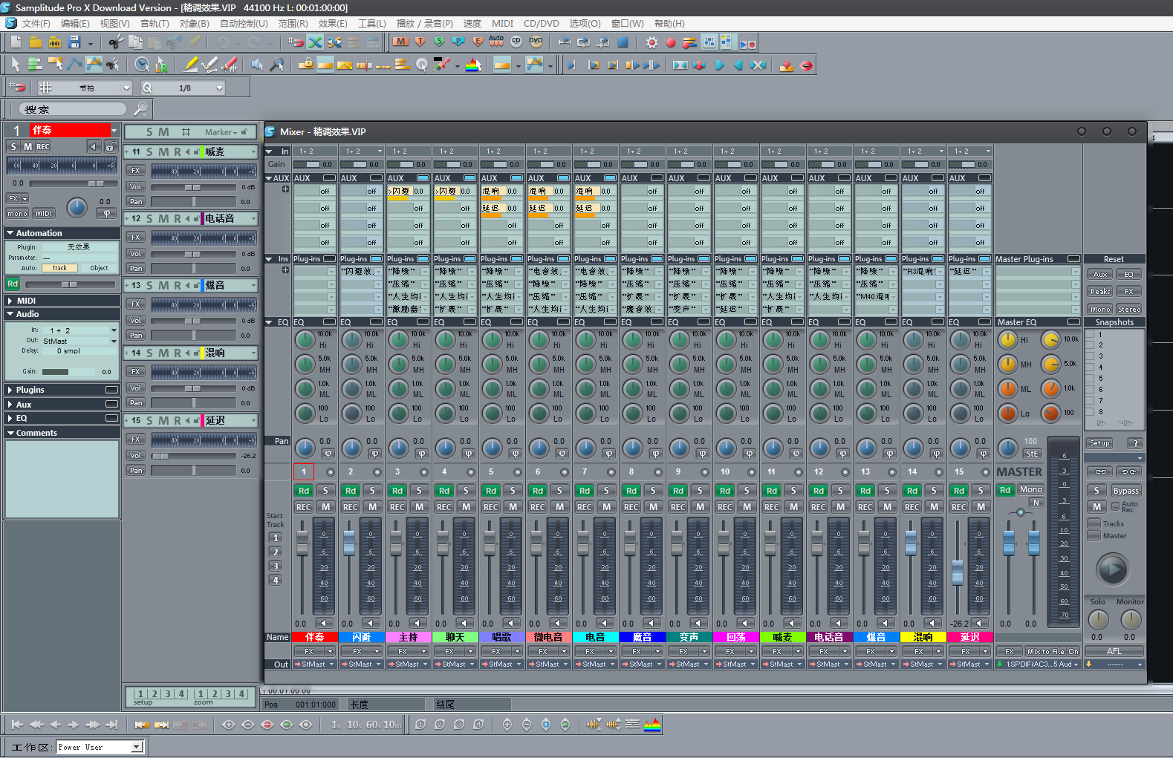Click the padlock lock objects icon
Viewport: 1173px width, 758px height.
click(305, 65)
